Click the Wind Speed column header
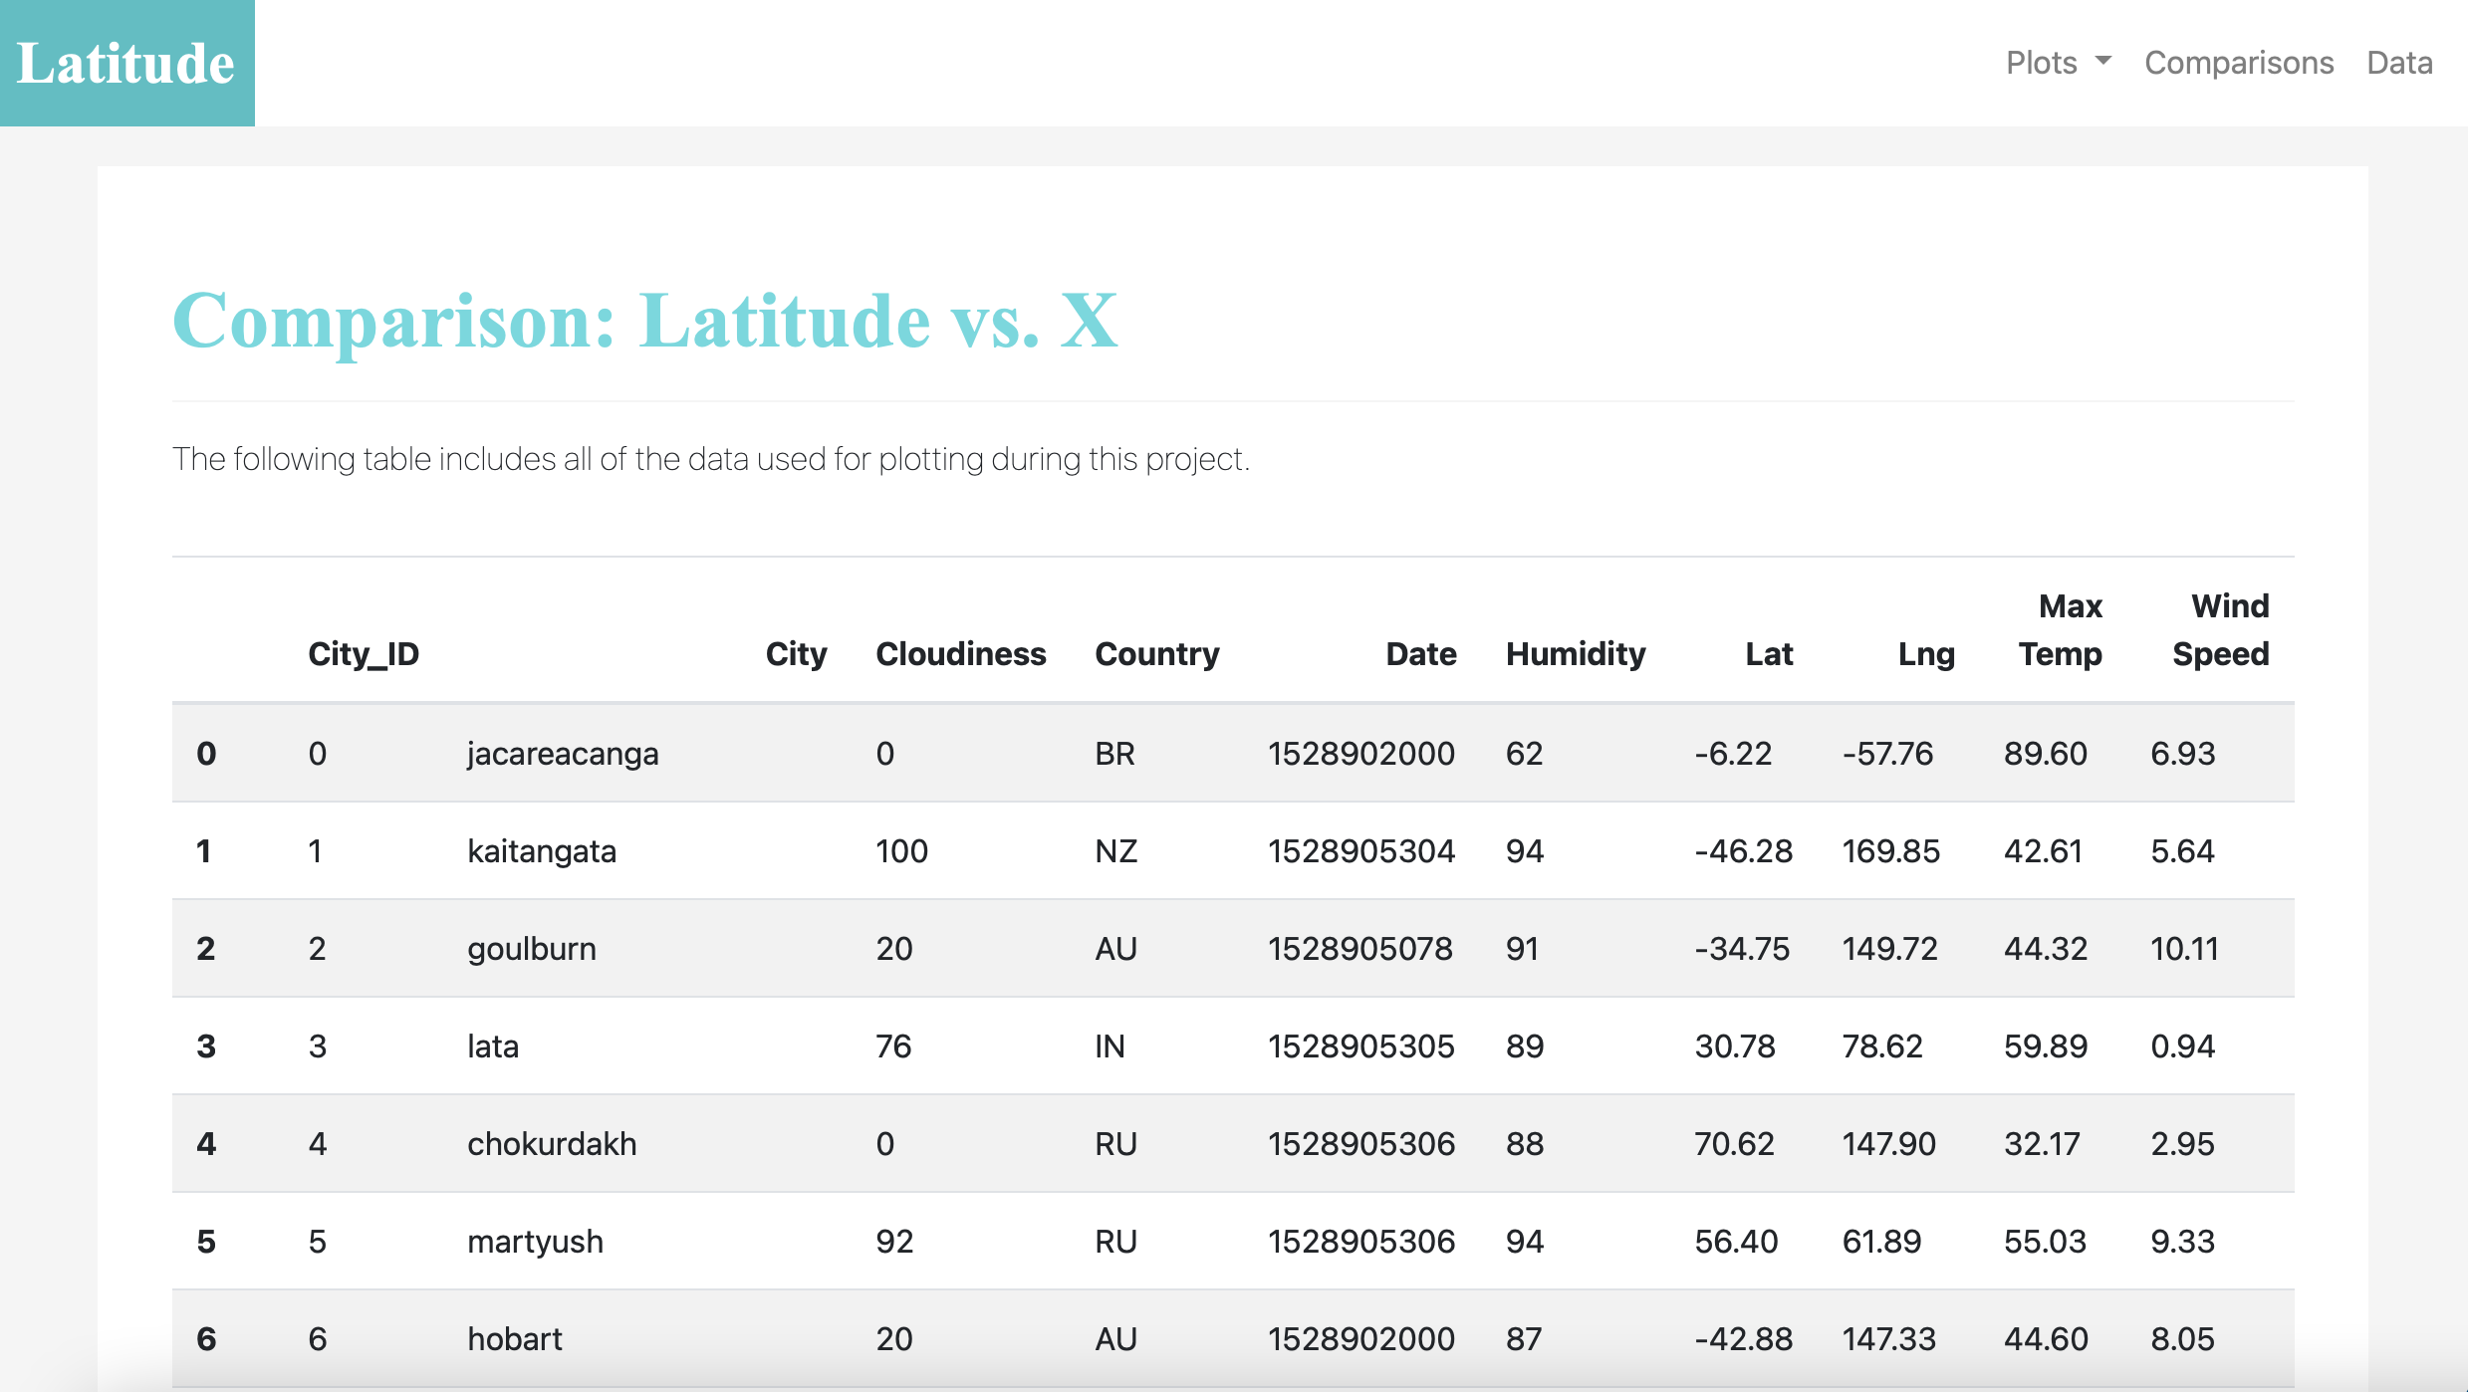This screenshot has width=2468, height=1392. (x=2220, y=629)
